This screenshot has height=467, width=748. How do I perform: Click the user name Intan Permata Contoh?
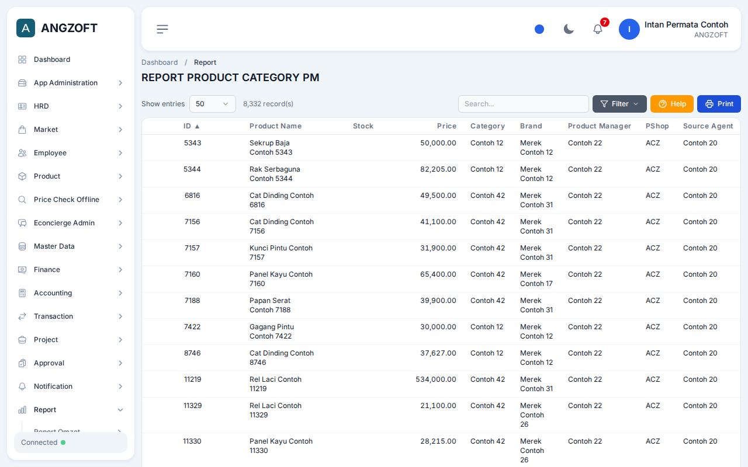pyautogui.click(x=686, y=25)
